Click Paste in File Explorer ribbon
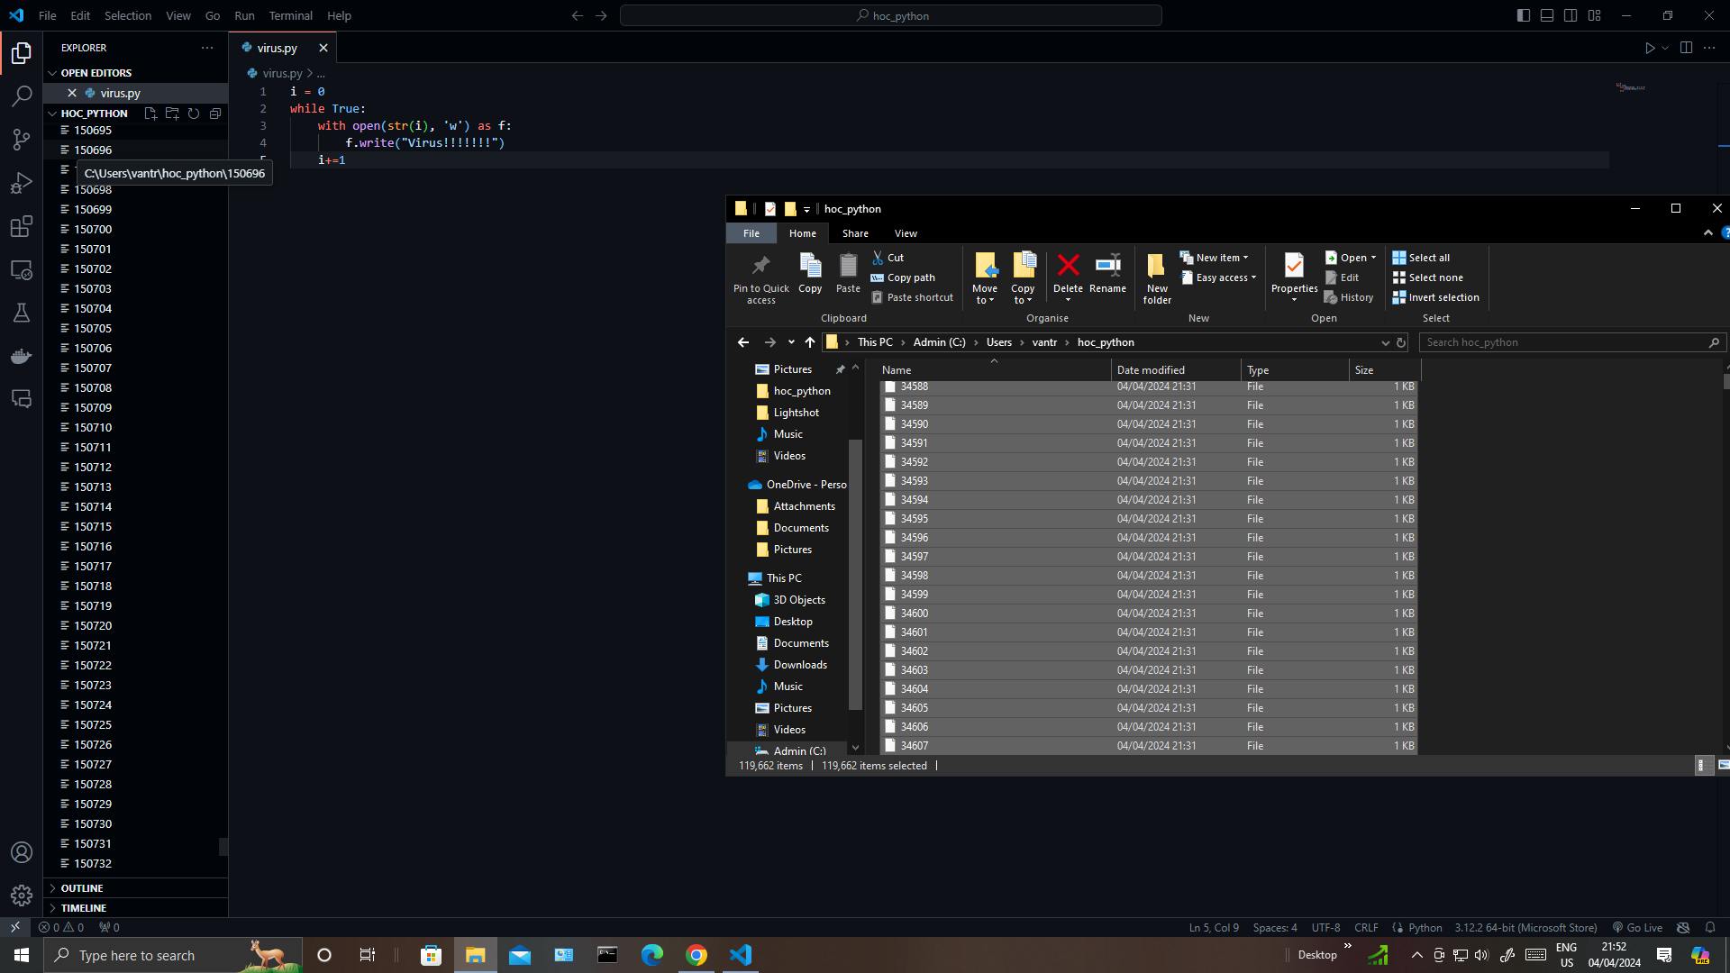Viewport: 1730px width, 973px height. click(848, 273)
